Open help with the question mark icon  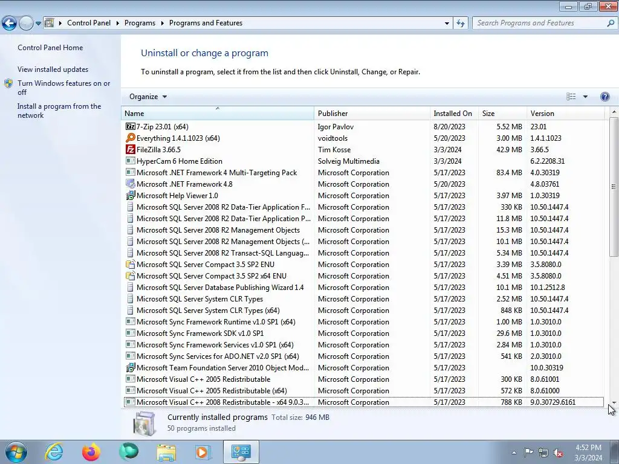coord(604,97)
